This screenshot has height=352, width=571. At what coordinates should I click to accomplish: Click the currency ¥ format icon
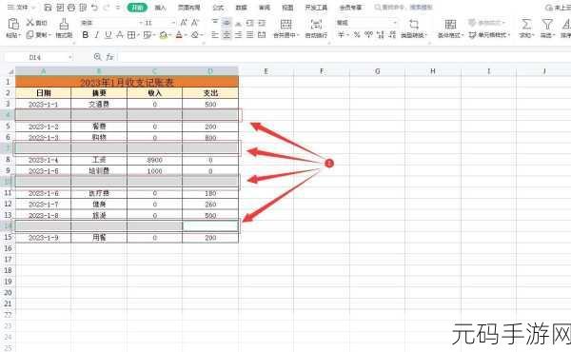tap(341, 35)
